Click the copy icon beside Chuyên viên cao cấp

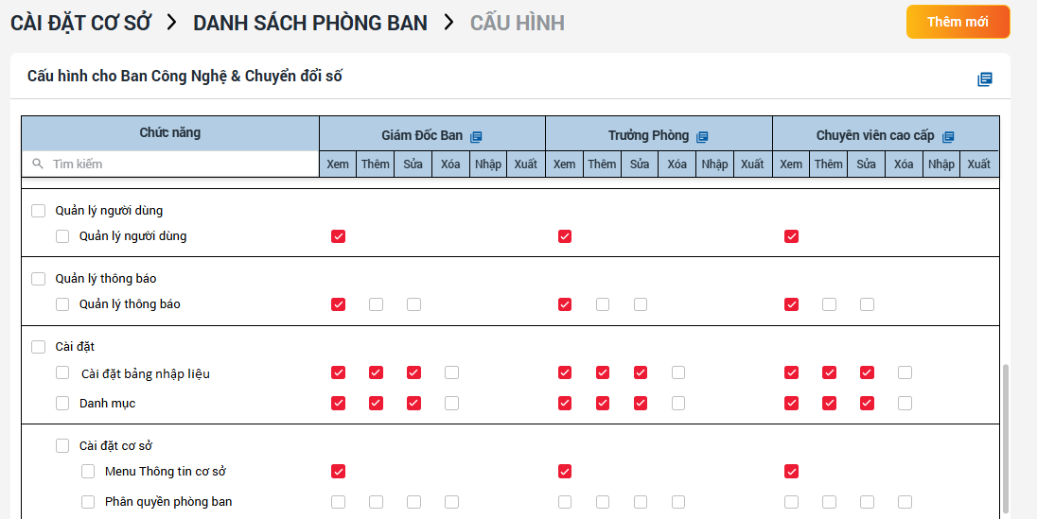(948, 136)
